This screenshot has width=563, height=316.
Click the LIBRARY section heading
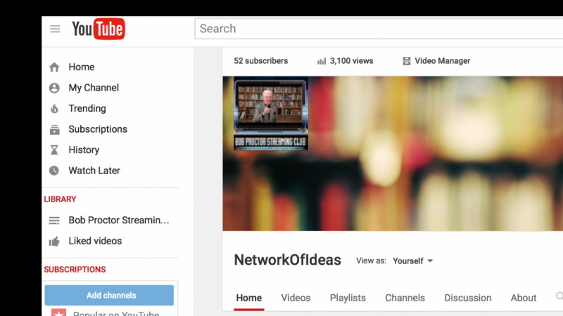click(x=60, y=199)
